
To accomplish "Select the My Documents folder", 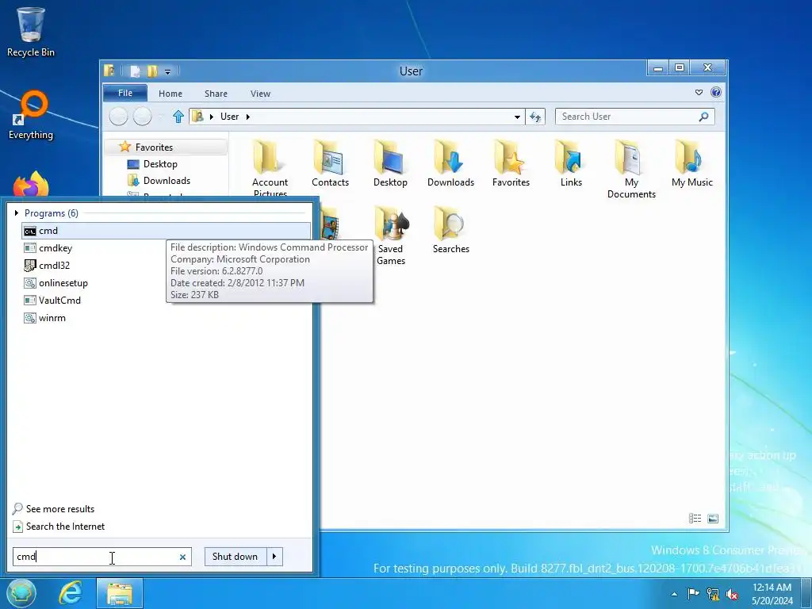I will 631,169.
